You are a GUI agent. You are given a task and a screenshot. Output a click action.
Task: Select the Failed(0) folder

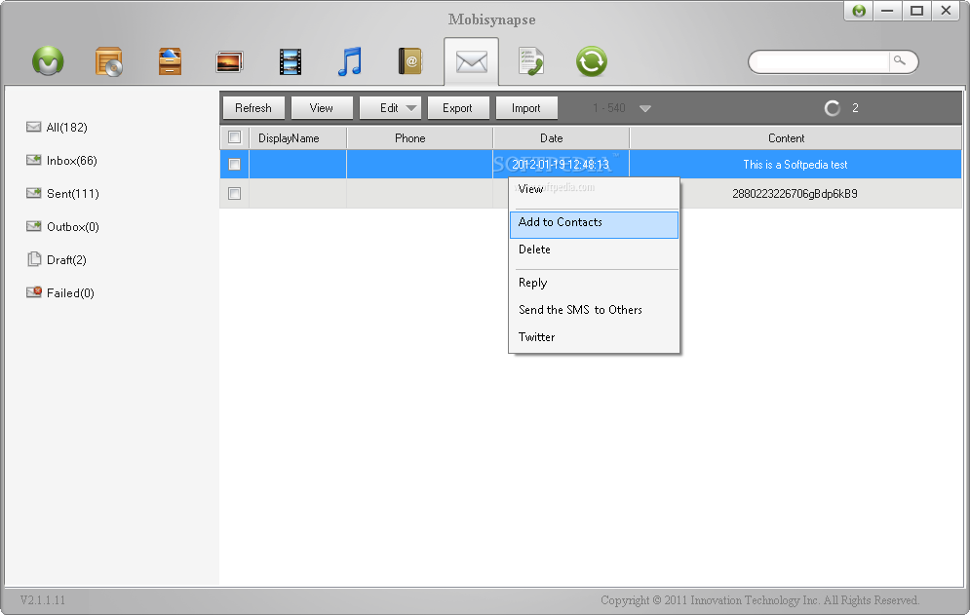[x=60, y=292]
